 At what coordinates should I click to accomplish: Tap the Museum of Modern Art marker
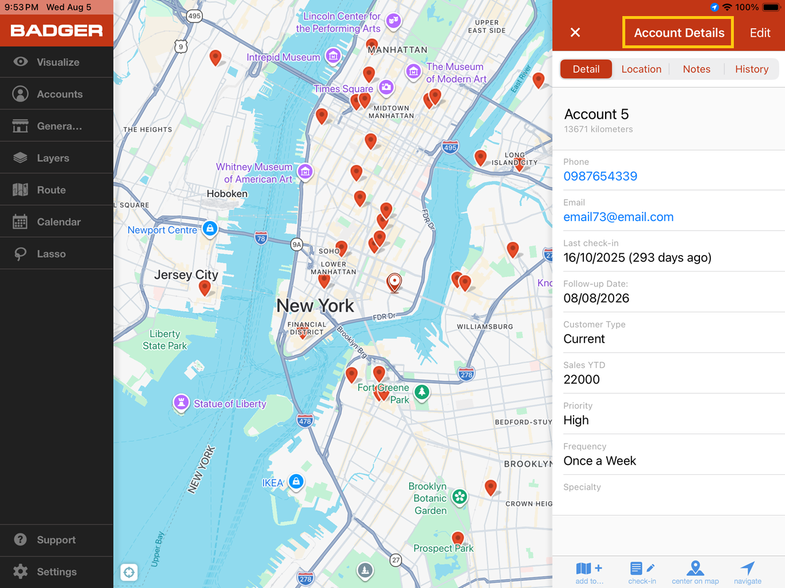tap(414, 72)
